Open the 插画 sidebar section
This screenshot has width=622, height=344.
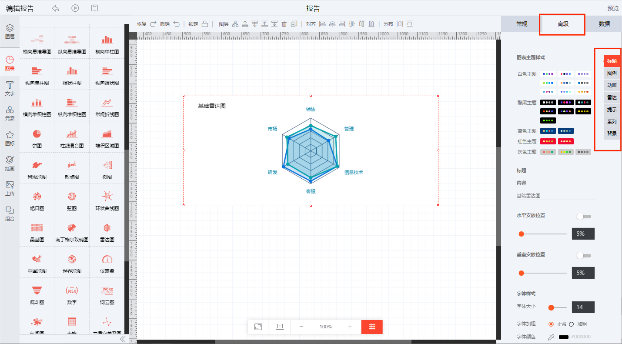(10, 163)
